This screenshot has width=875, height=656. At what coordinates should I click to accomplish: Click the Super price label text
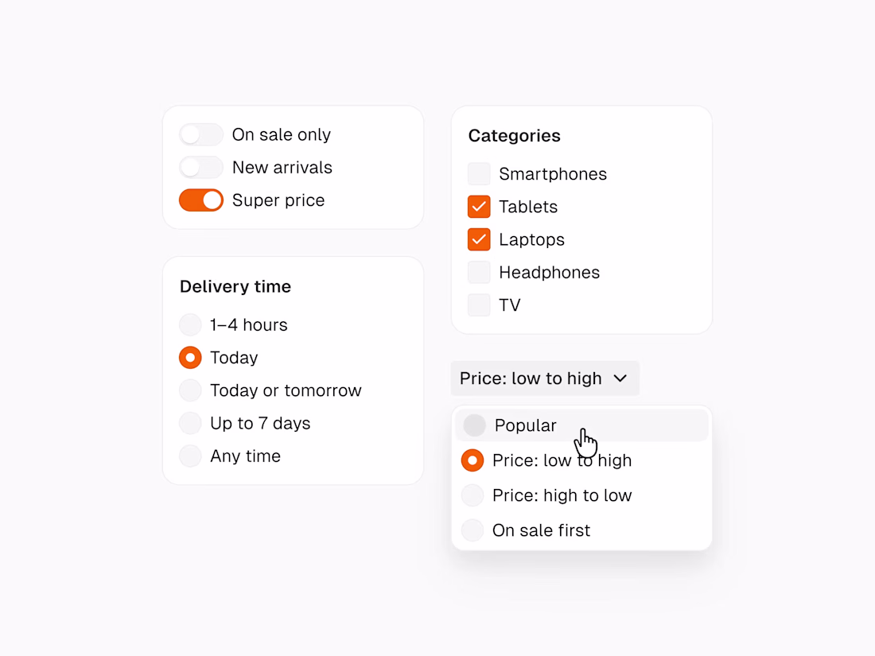coord(278,200)
